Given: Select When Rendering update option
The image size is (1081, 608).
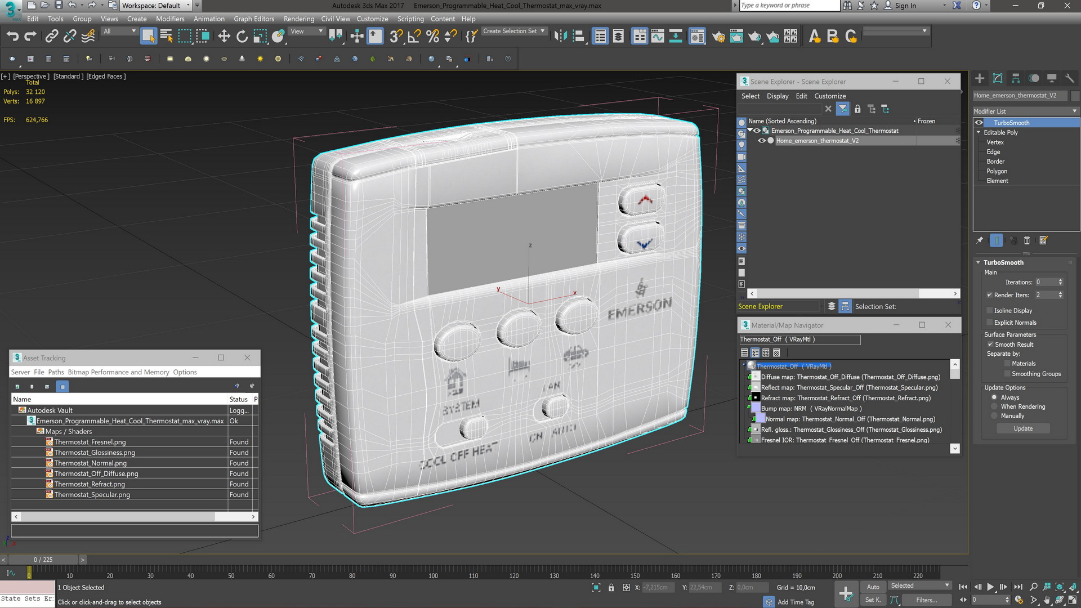Looking at the screenshot, I should click(x=994, y=406).
